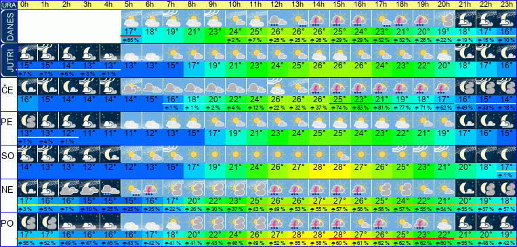Viewport: 517px width, 247px height.
Task: Click the NE 4h night rain icon
Action: tap(110, 188)
